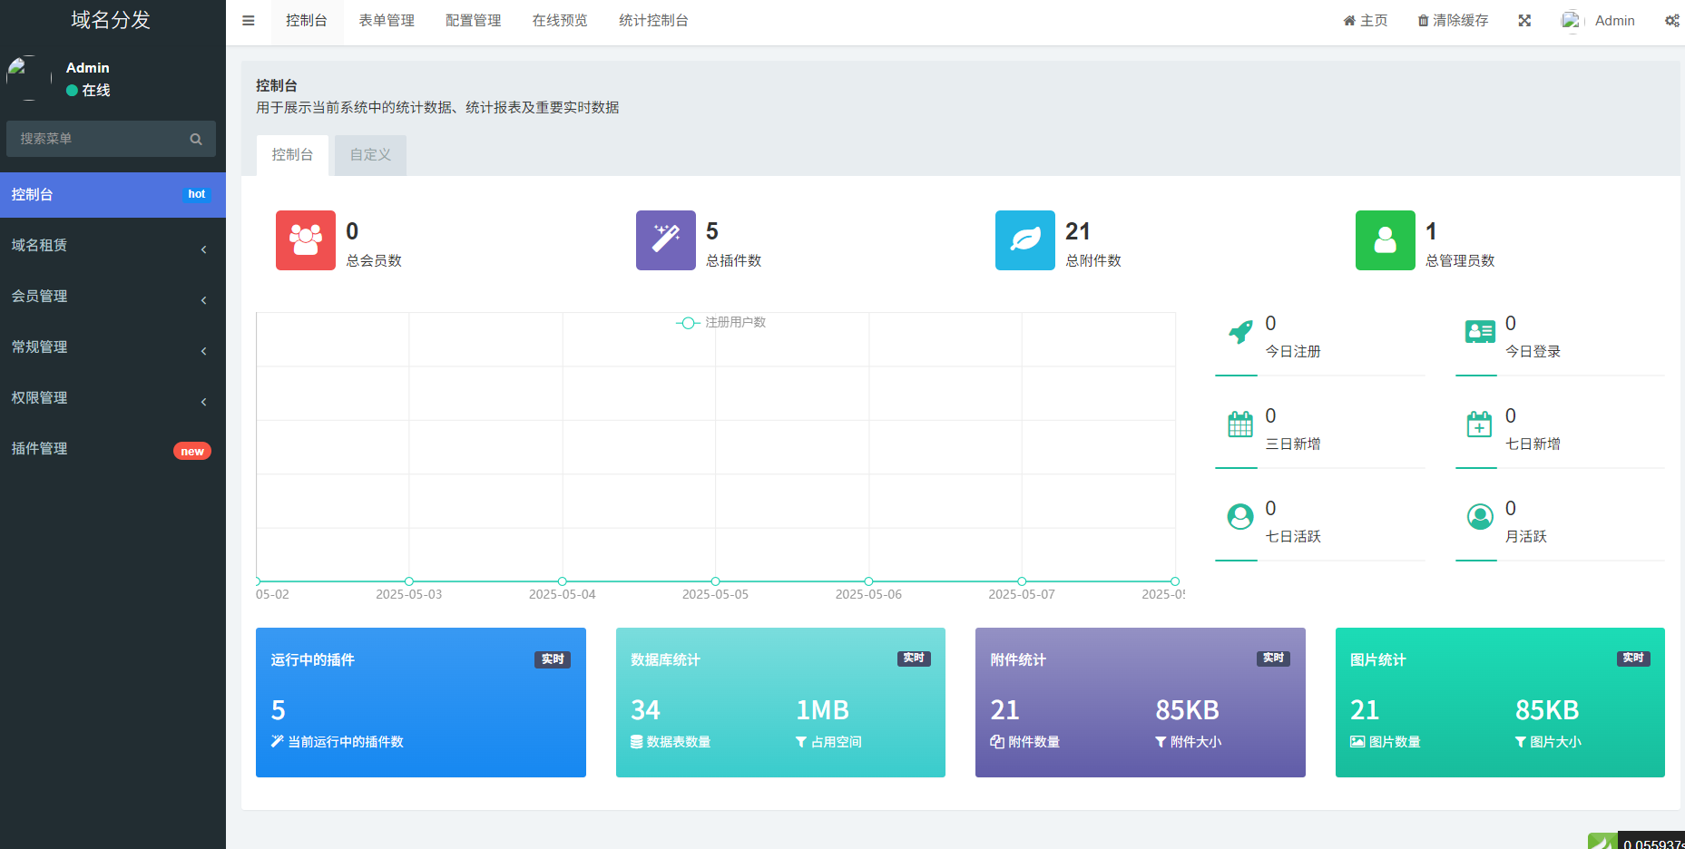Click the green administrator count icon
This screenshot has height=849, width=1685.
click(1385, 240)
